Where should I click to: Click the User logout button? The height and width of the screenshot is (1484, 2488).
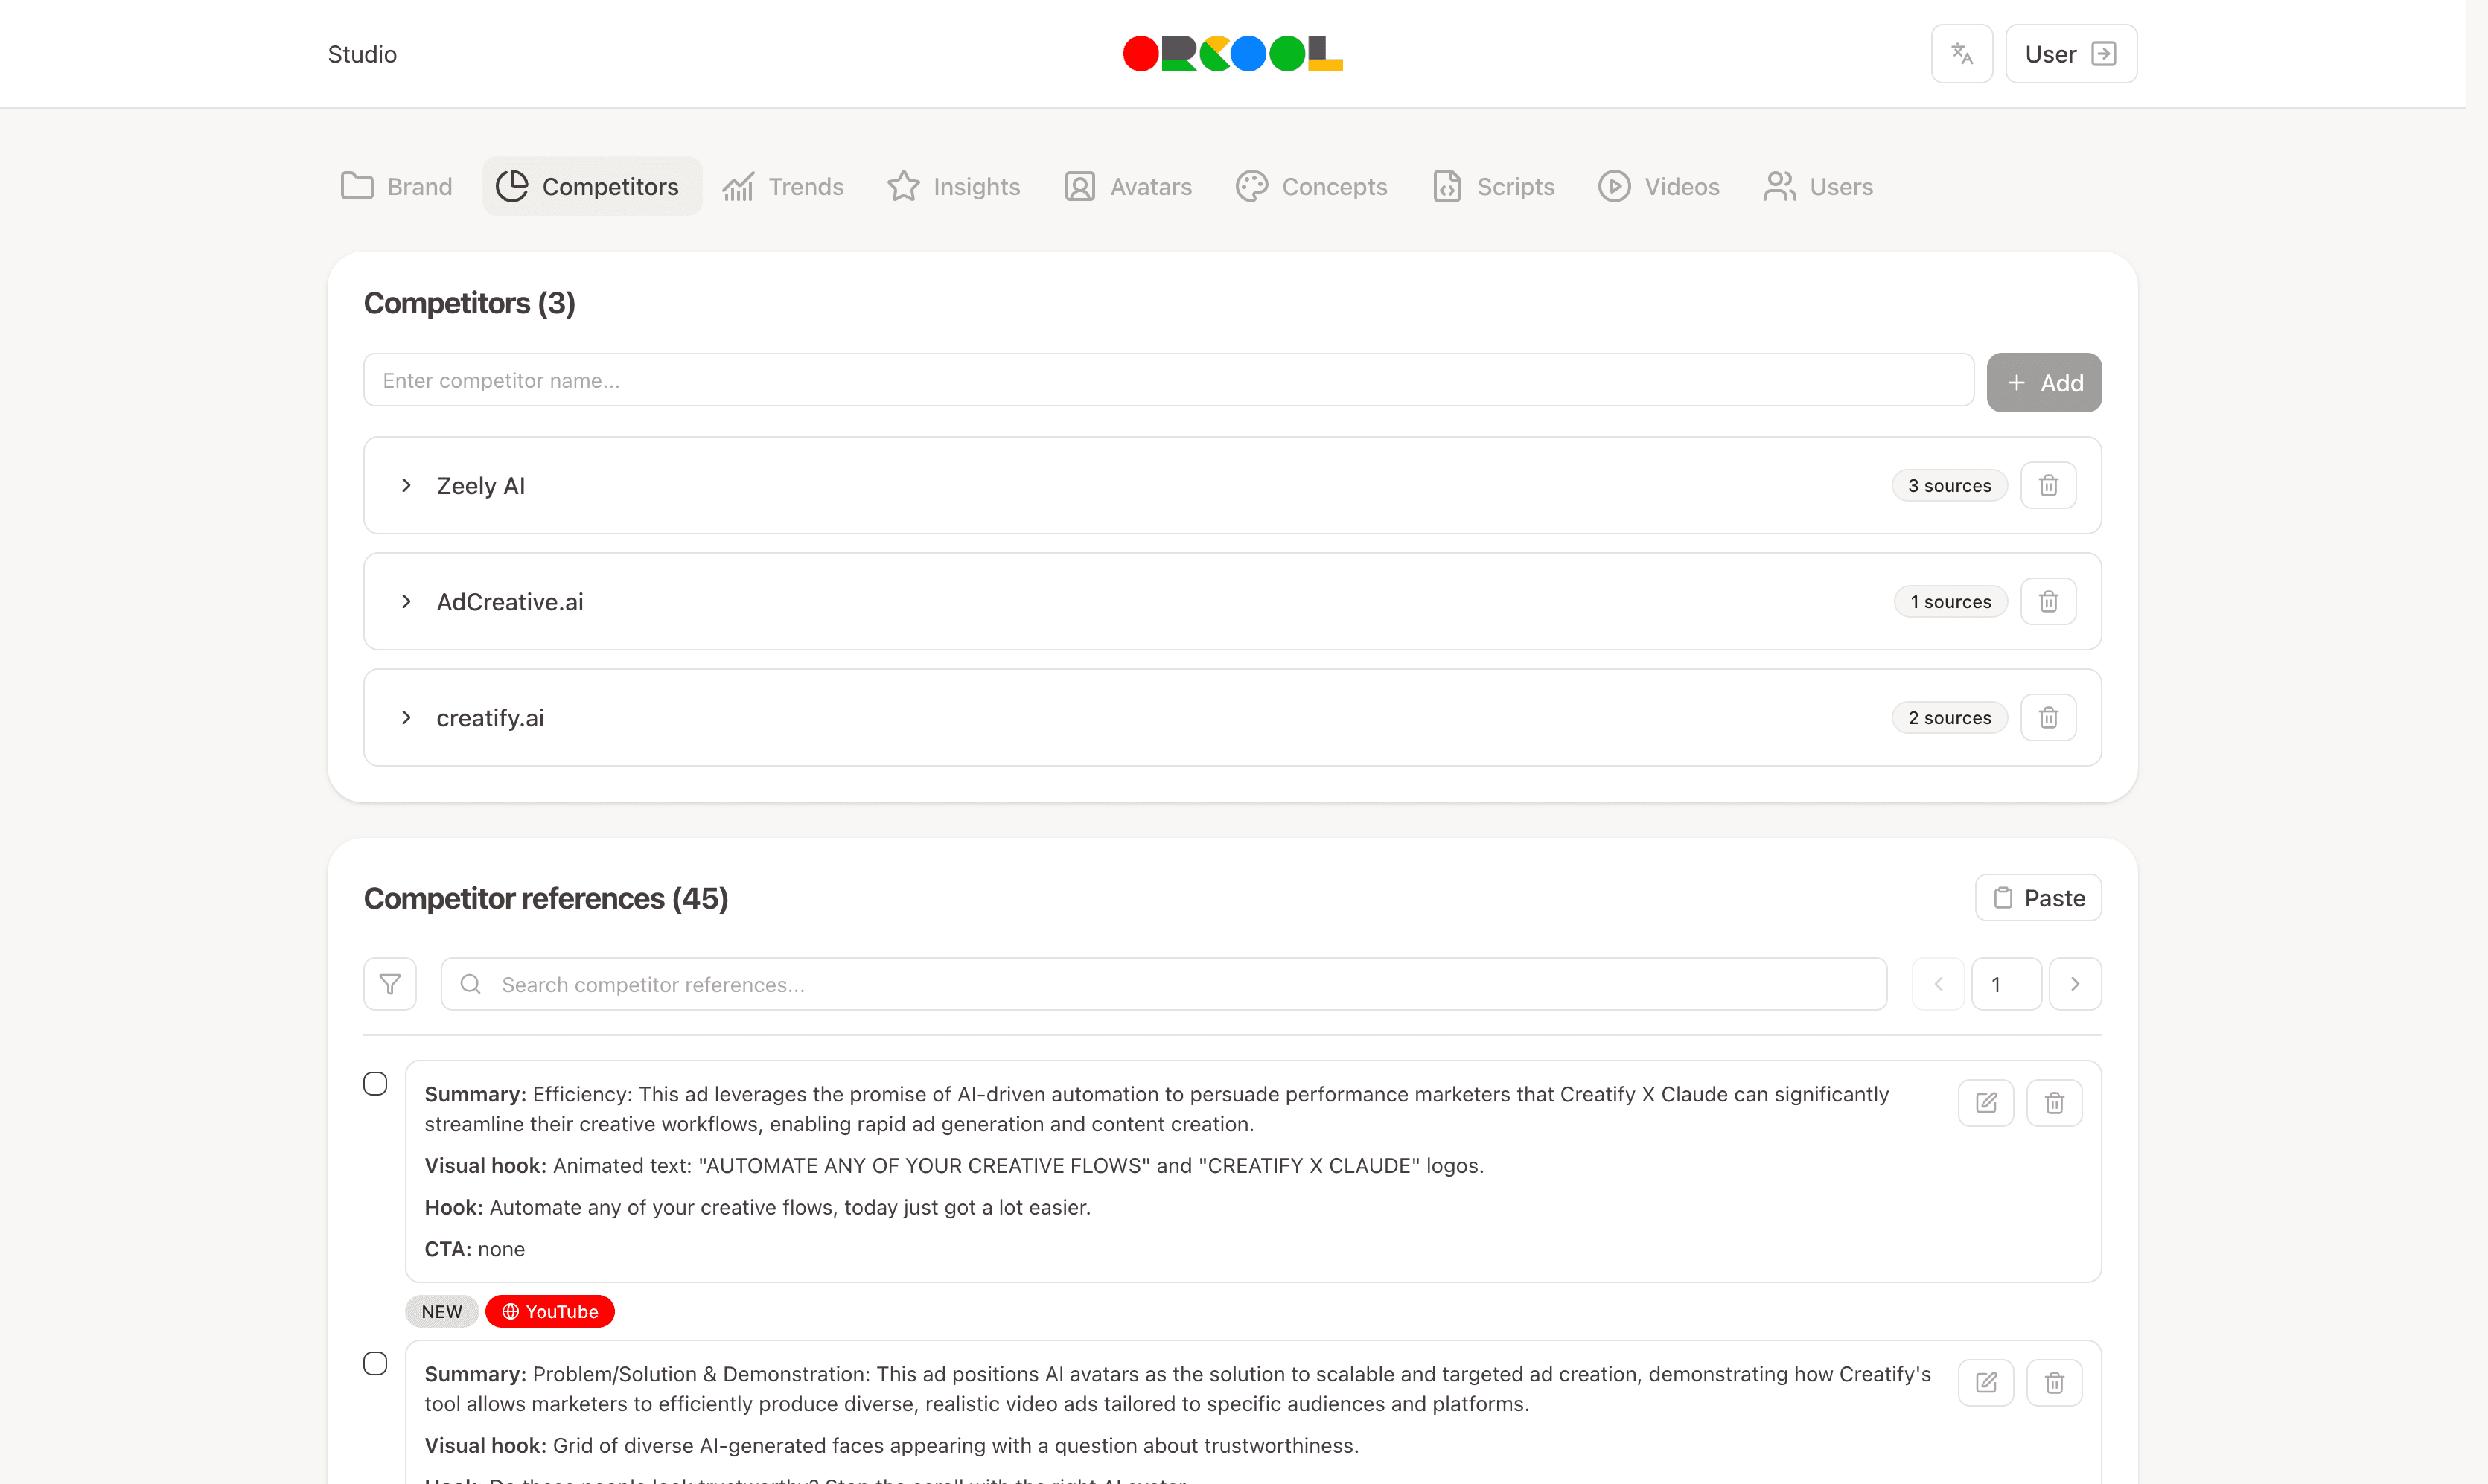[x=2070, y=54]
